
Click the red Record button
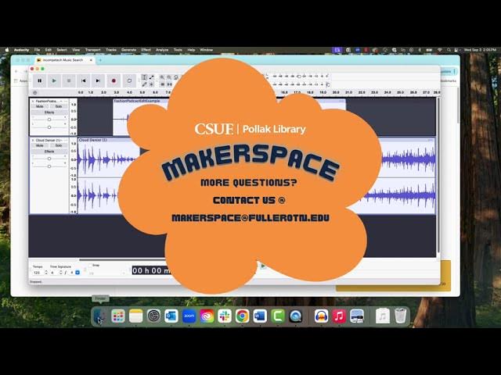coord(113,81)
